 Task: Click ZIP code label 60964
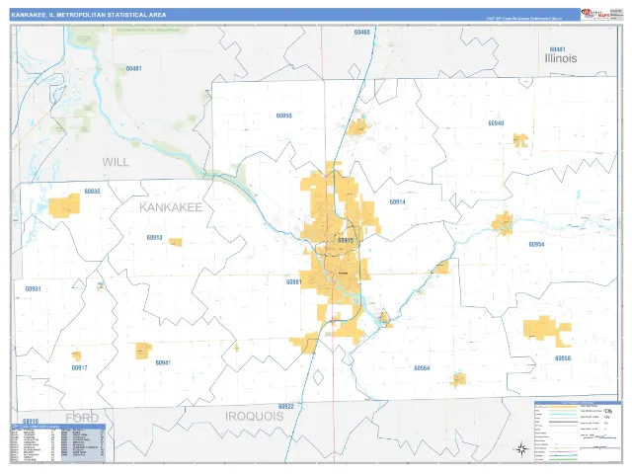422,368
